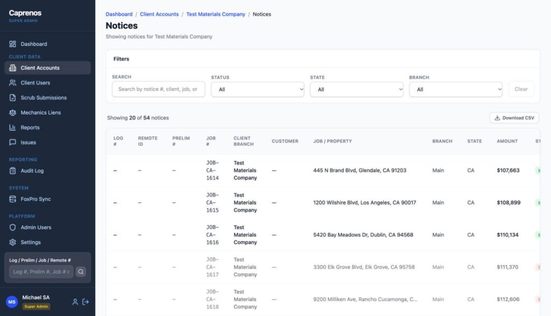Image resolution: width=551 pixels, height=316 pixels.
Task: Focus the Log/Prelim/Job/Remote lookup field
Action: 41,272
